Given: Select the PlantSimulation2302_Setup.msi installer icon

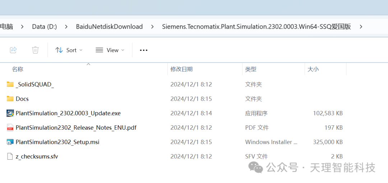Looking at the screenshot, I should click(x=10, y=142).
